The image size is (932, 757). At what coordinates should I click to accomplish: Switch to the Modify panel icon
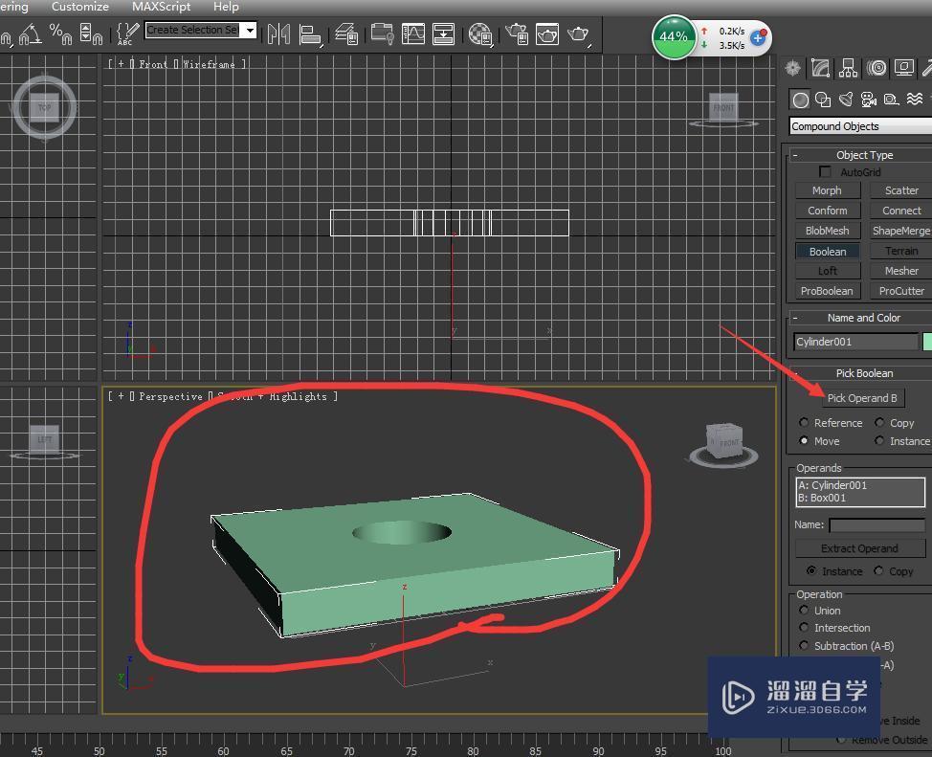tap(820, 68)
